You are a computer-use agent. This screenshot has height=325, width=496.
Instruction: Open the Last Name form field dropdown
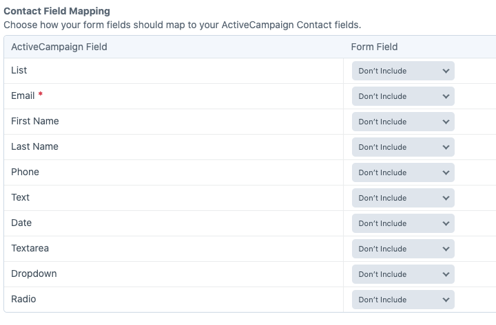click(403, 147)
